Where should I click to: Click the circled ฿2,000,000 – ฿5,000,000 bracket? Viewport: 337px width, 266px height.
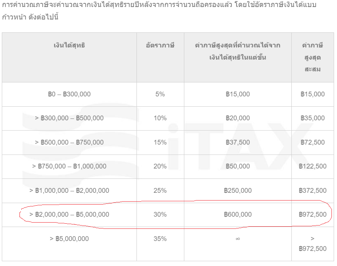(x=69, y=214)
